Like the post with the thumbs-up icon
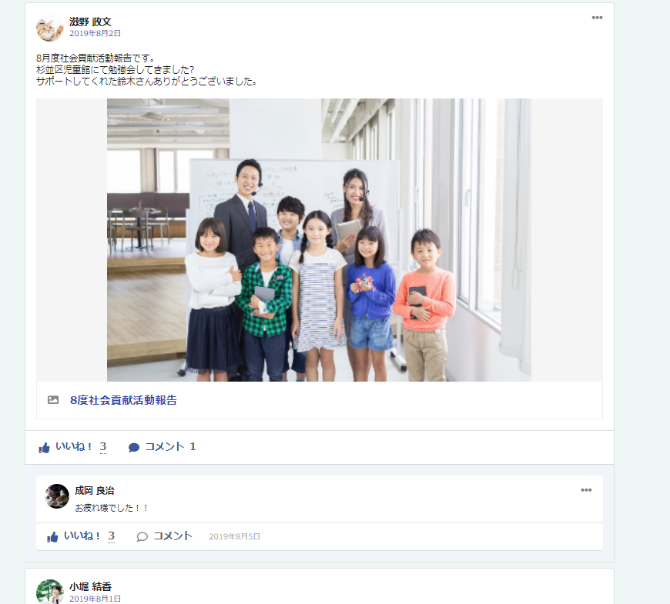670x604 pixels. click(45, 448)
